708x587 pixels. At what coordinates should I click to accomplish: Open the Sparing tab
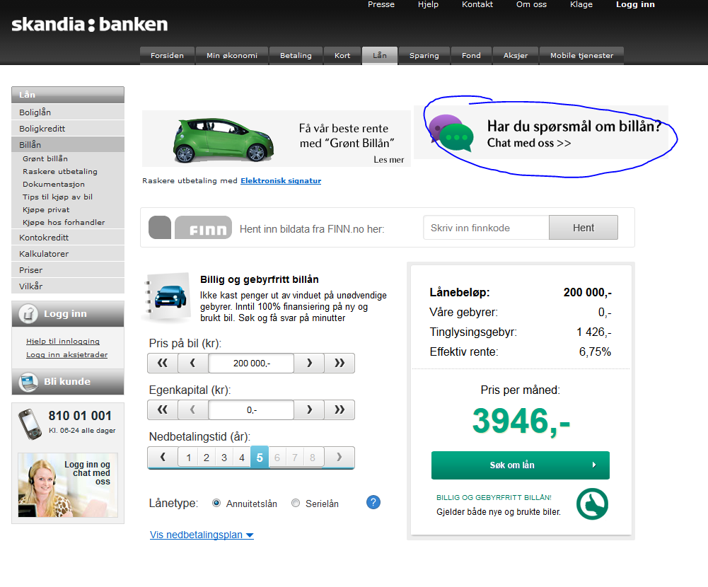tap(424, 56)
